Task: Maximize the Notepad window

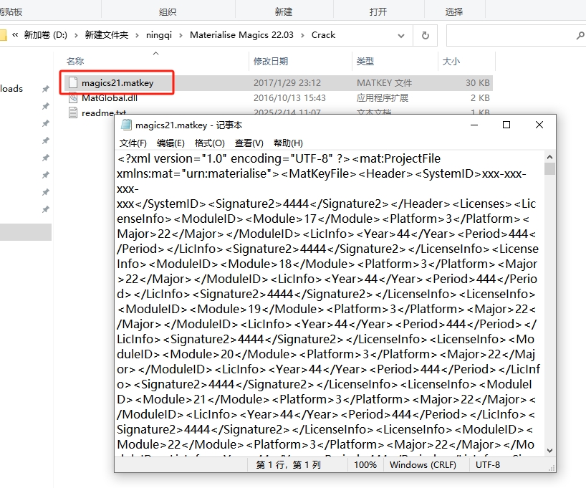Action: pyautogui.click(x=506, y=125)
